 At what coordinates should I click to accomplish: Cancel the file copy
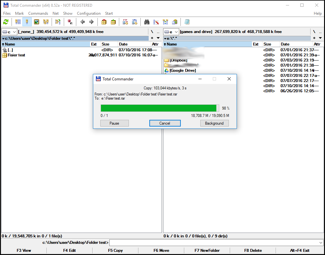(x=165, y=123)
